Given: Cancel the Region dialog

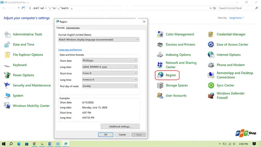Looking at the screenshot, I should pyautogui.click(x=122, y=135).
